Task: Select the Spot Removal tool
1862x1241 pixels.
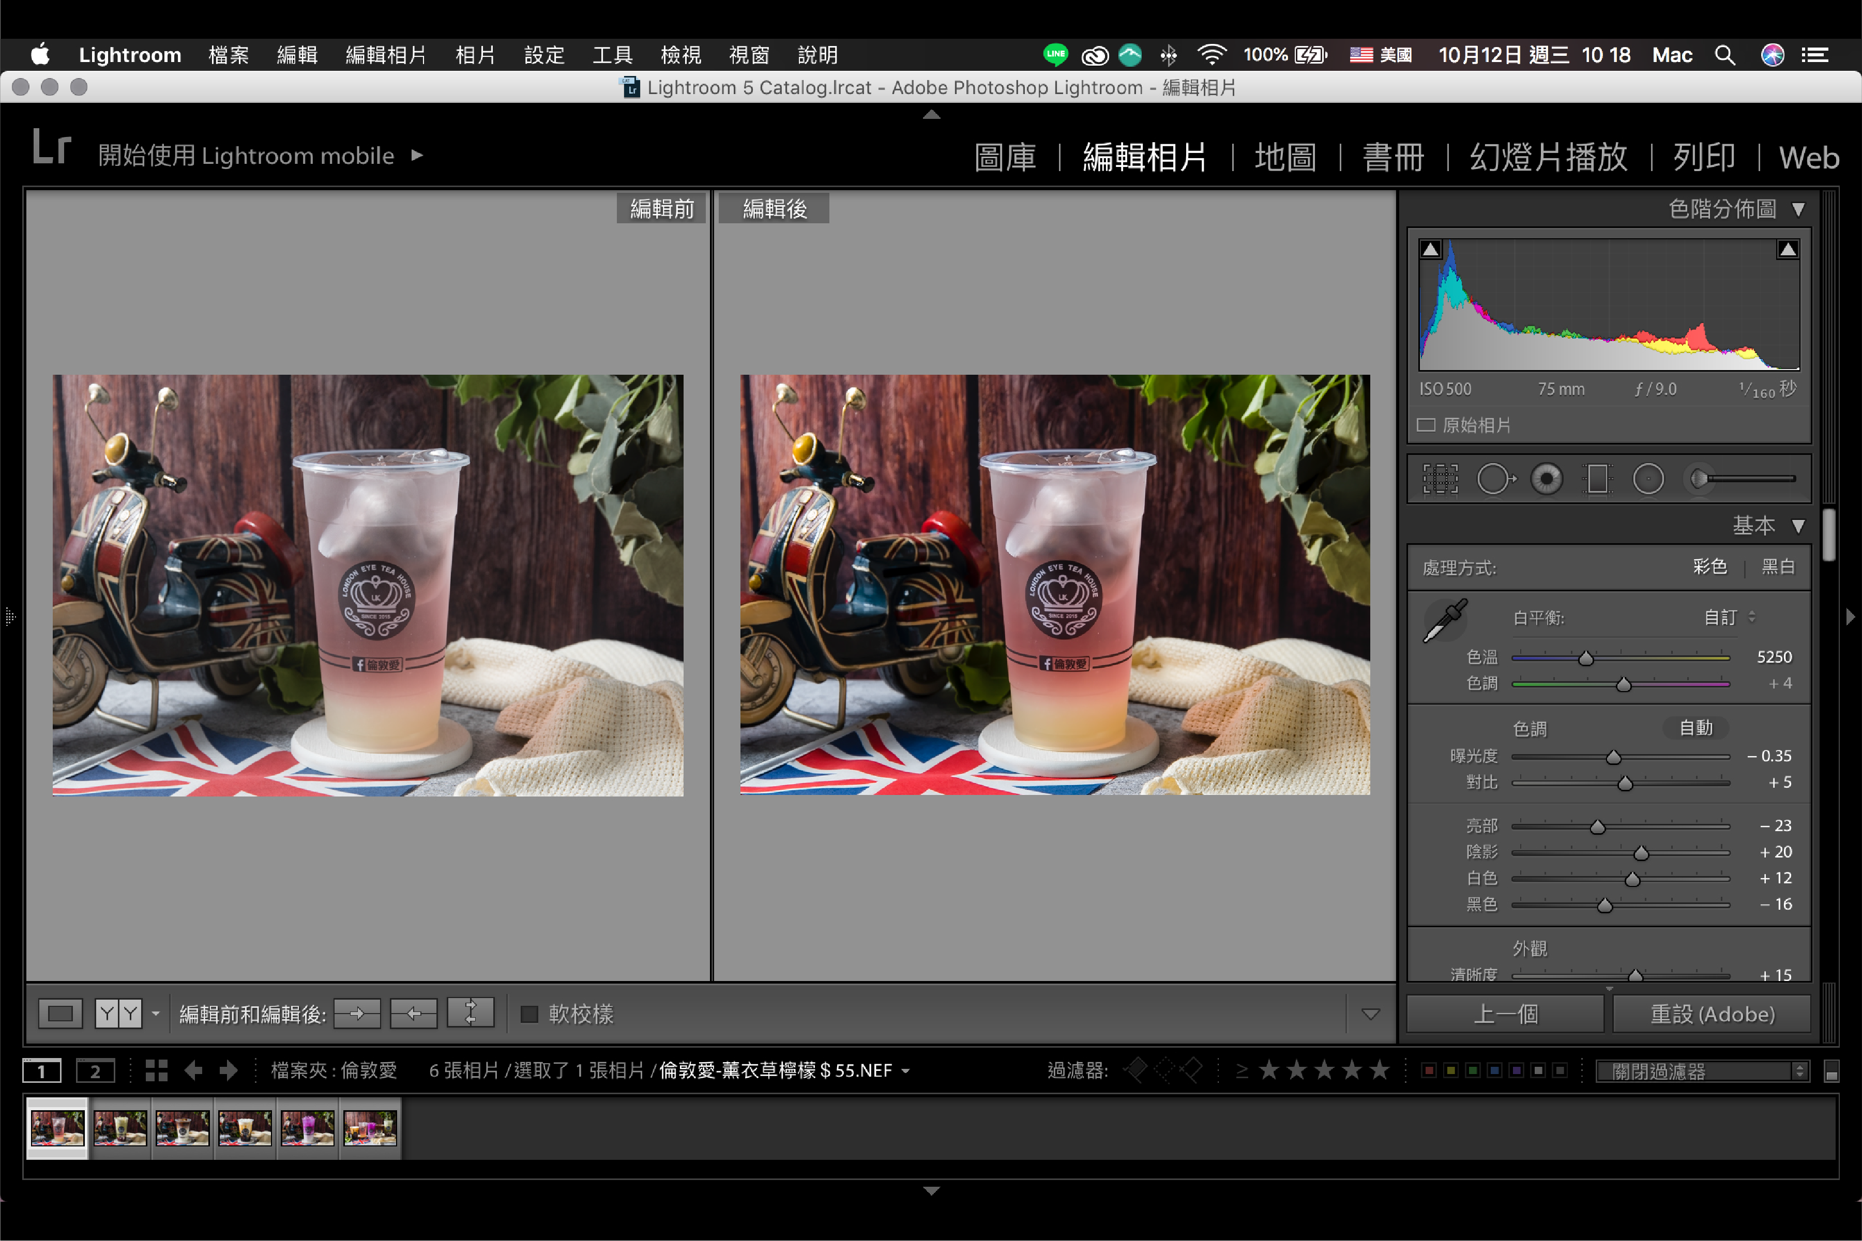Action: (1494, 479)
